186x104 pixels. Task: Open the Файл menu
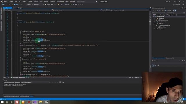point(6,1)
